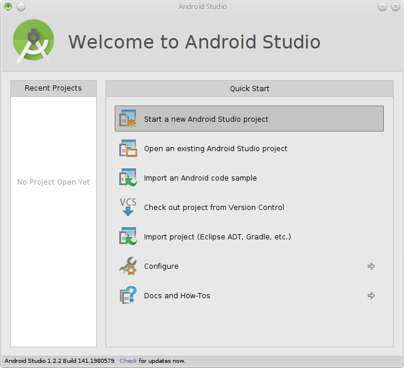This screenshot has width=404, height=368.
Task: Click the Check for updates link
Action: click(128, 361)
